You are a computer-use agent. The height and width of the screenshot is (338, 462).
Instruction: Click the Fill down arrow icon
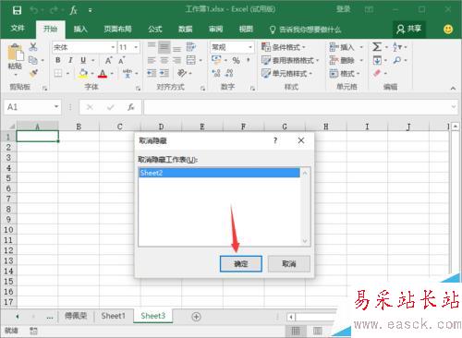coord(377,60)
